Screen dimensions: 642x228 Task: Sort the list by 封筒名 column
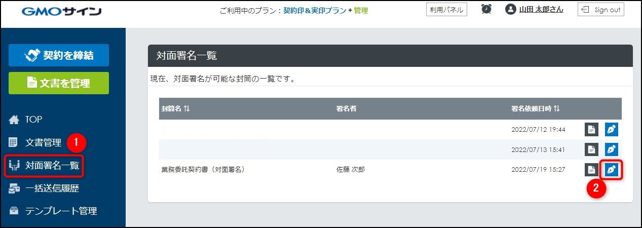point(176,108)
